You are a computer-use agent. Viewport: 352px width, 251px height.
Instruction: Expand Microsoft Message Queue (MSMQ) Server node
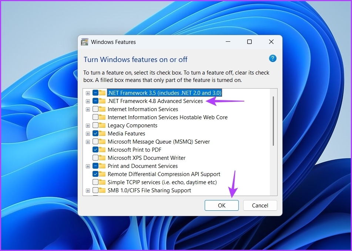[x=88, y=142]
